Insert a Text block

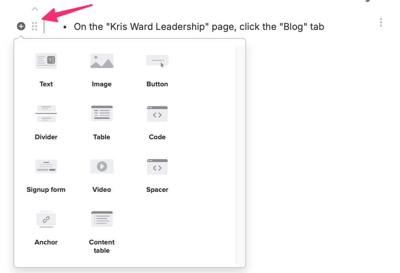tap(46, 69)
